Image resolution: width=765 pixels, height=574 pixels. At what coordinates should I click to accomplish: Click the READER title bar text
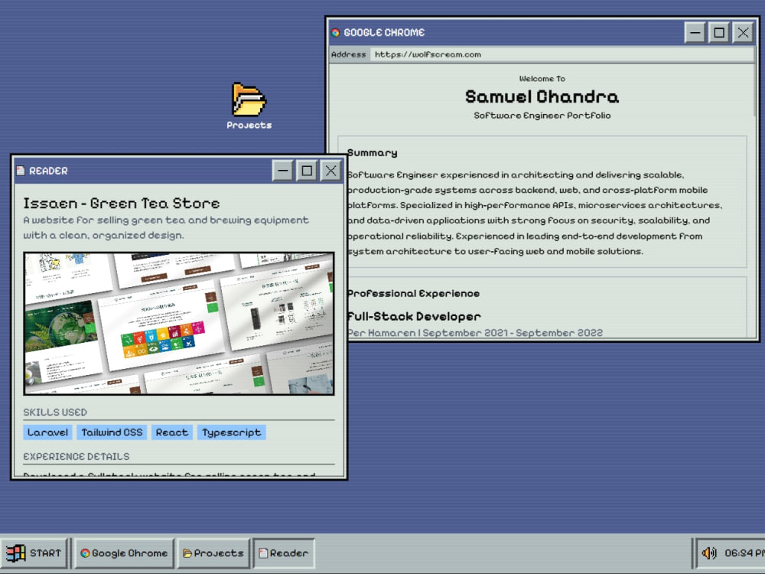click(x=48, y=171)
